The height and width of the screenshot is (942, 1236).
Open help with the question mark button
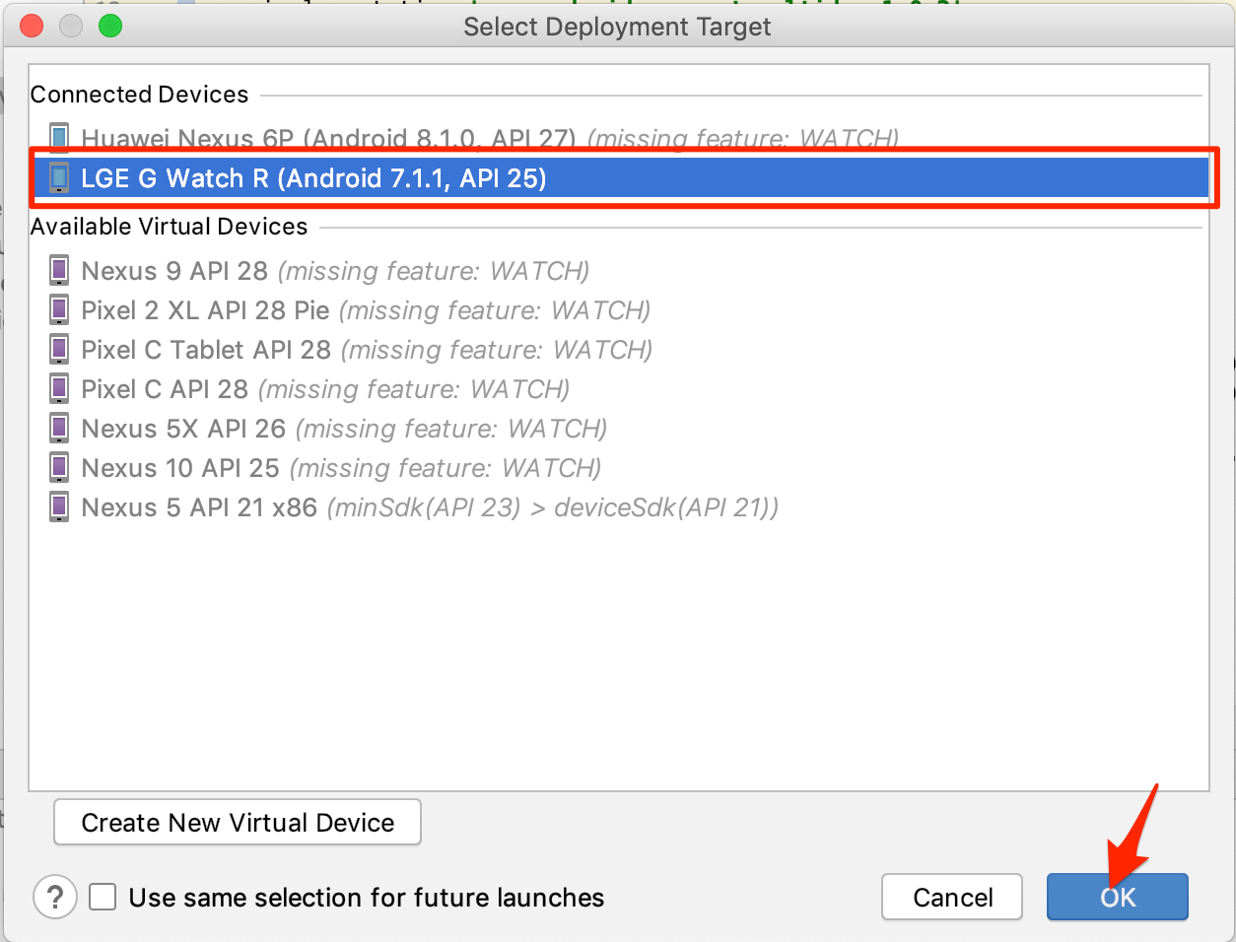click(55, 897)
